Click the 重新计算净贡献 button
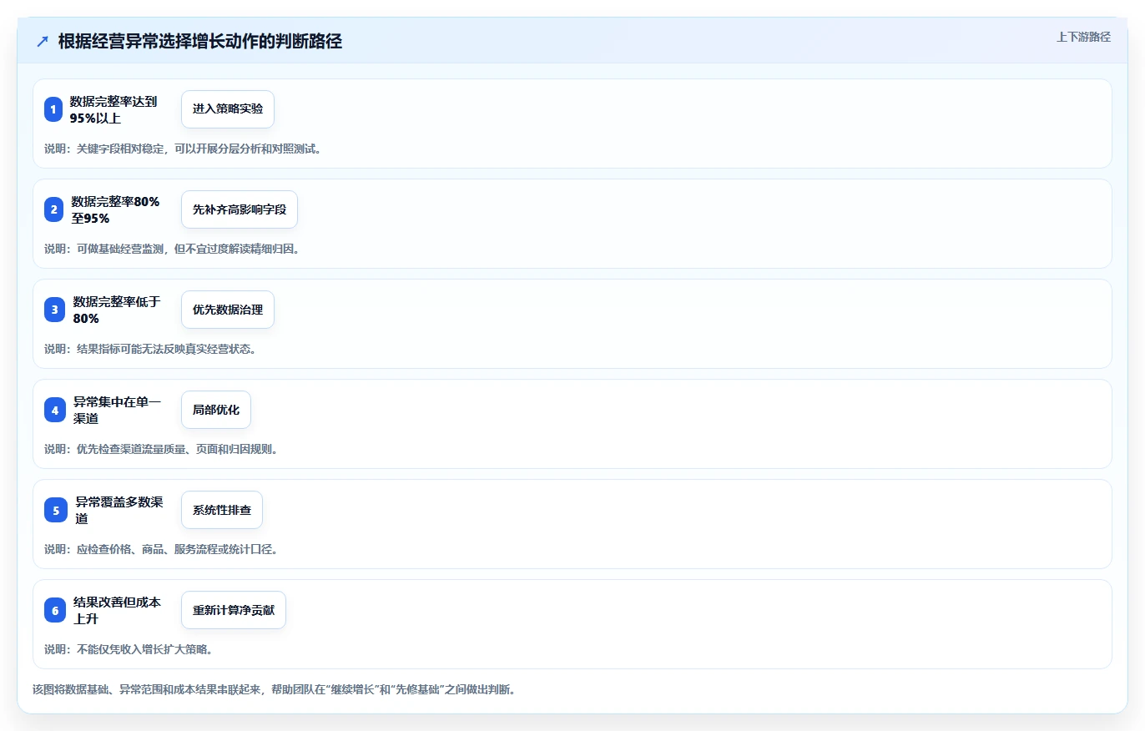 [234, 610]
